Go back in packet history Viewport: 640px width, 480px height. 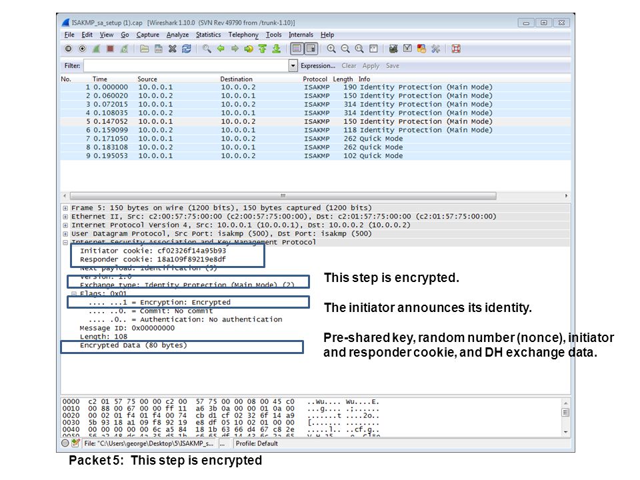[221, 49]
